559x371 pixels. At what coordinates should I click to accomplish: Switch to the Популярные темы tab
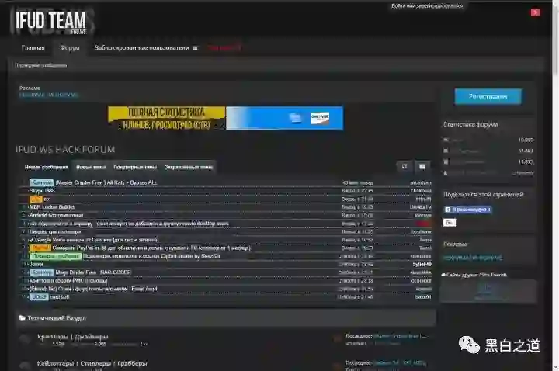pos(135,167)
